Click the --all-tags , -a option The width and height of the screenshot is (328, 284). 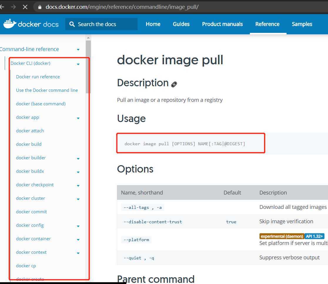click(x=143, y=207)
